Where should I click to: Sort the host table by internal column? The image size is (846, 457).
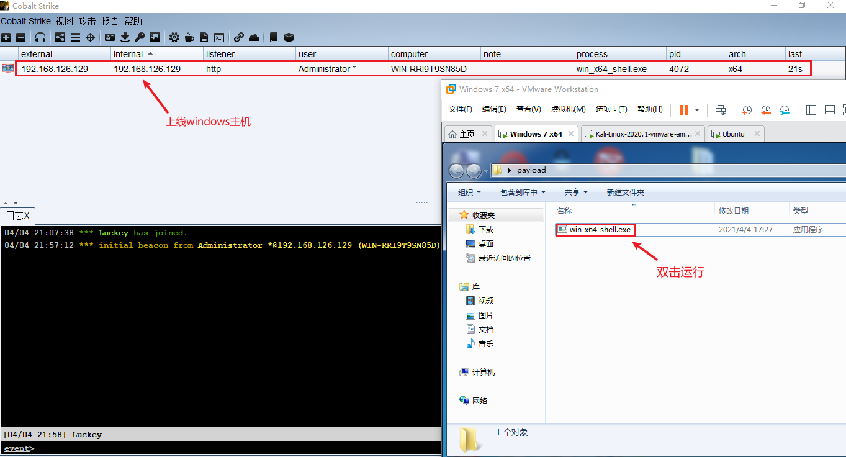[x=130, y=54]
